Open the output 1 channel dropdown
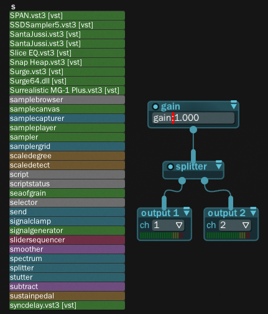The width and height of the screenshot is (268, 314). point(169,226)
